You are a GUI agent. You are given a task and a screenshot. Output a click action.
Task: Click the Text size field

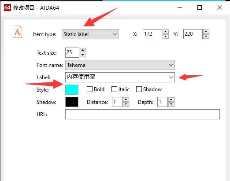[72, 52]
